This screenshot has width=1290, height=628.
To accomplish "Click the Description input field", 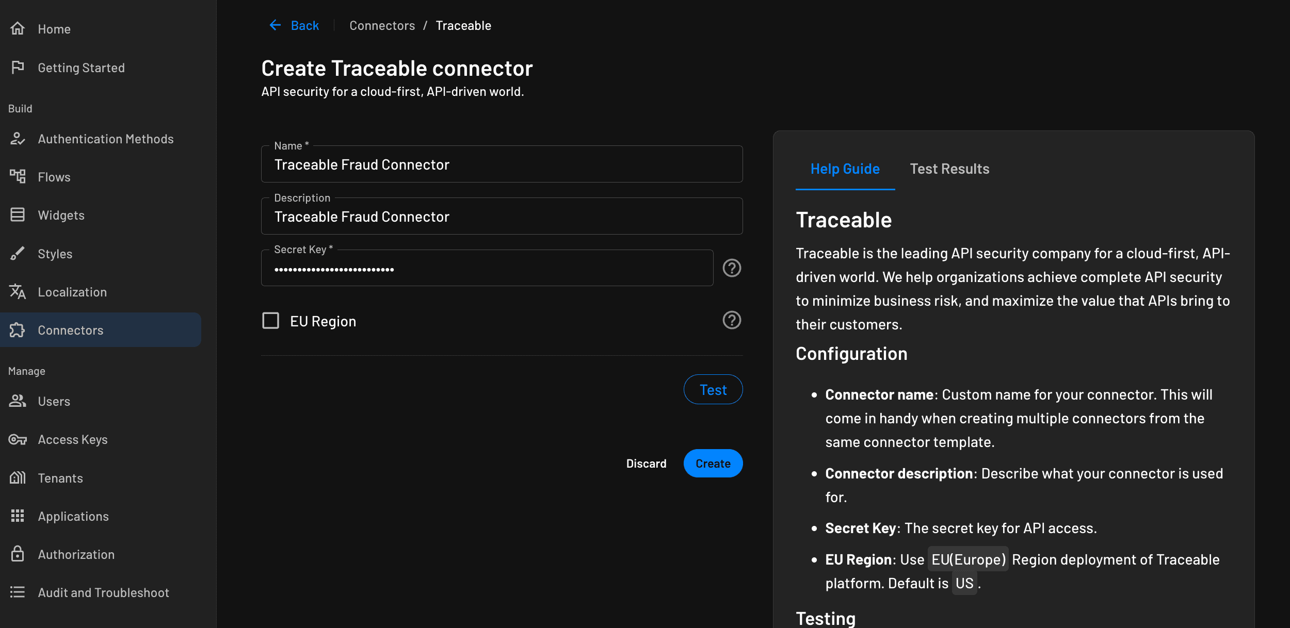I will [x=502, y=216].
